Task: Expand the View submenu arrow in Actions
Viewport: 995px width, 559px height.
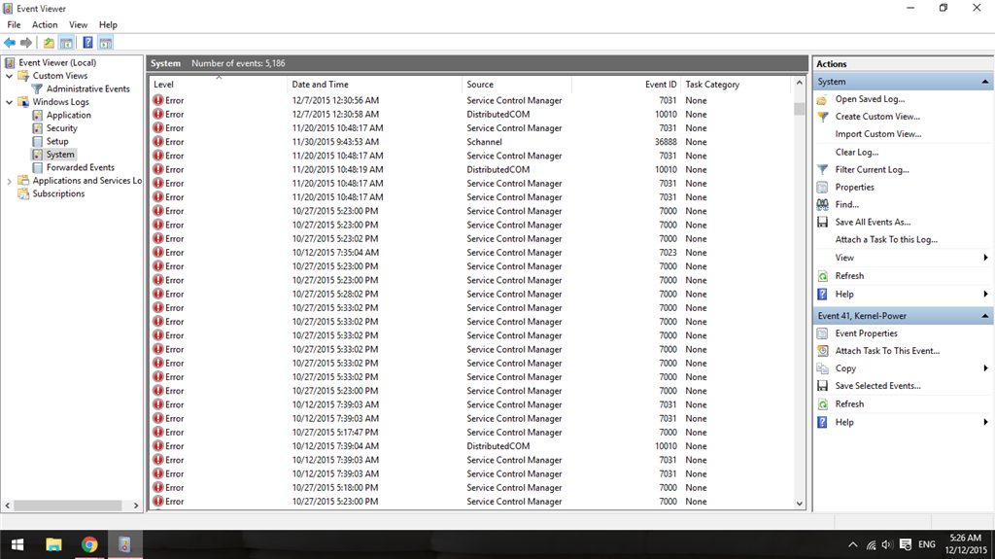Action: (x=985, y=258)
